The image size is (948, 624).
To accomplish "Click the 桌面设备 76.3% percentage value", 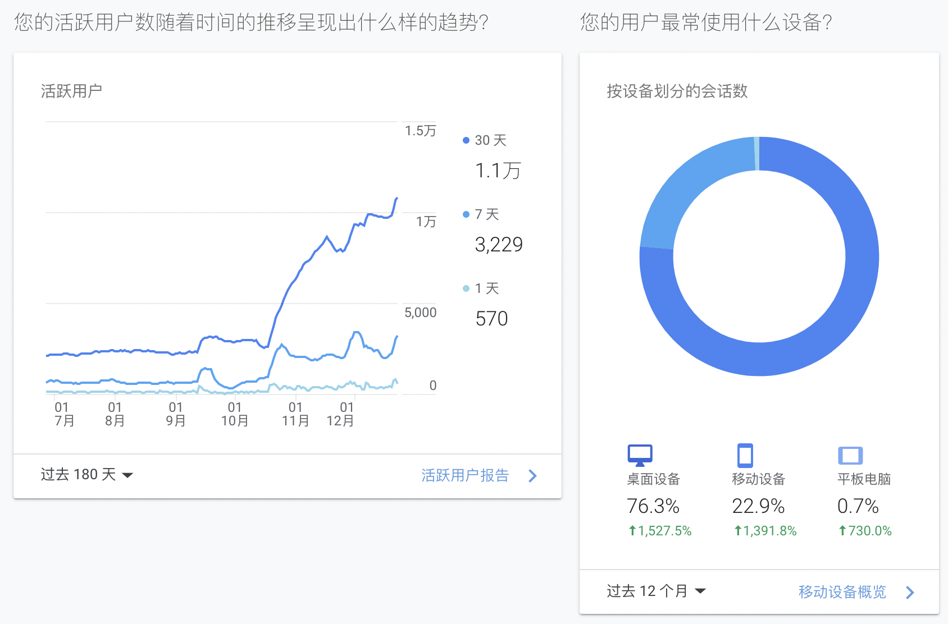I will [653, 506].
